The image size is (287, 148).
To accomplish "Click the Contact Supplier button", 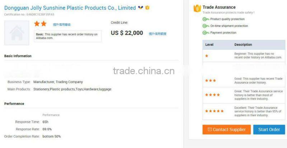I will [x=227, y=129].
